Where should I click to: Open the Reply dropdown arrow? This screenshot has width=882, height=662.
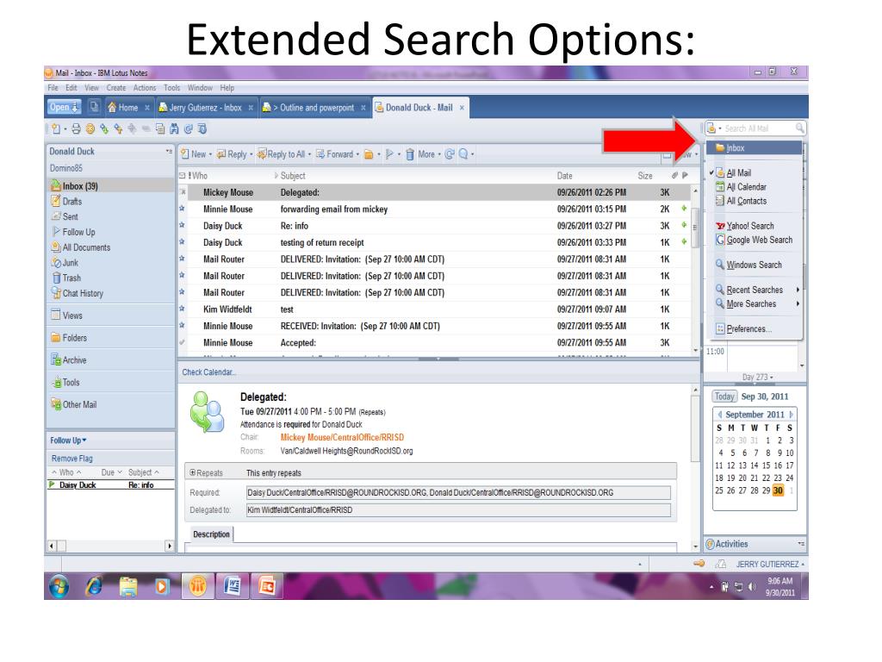click(x=251, y=154)
